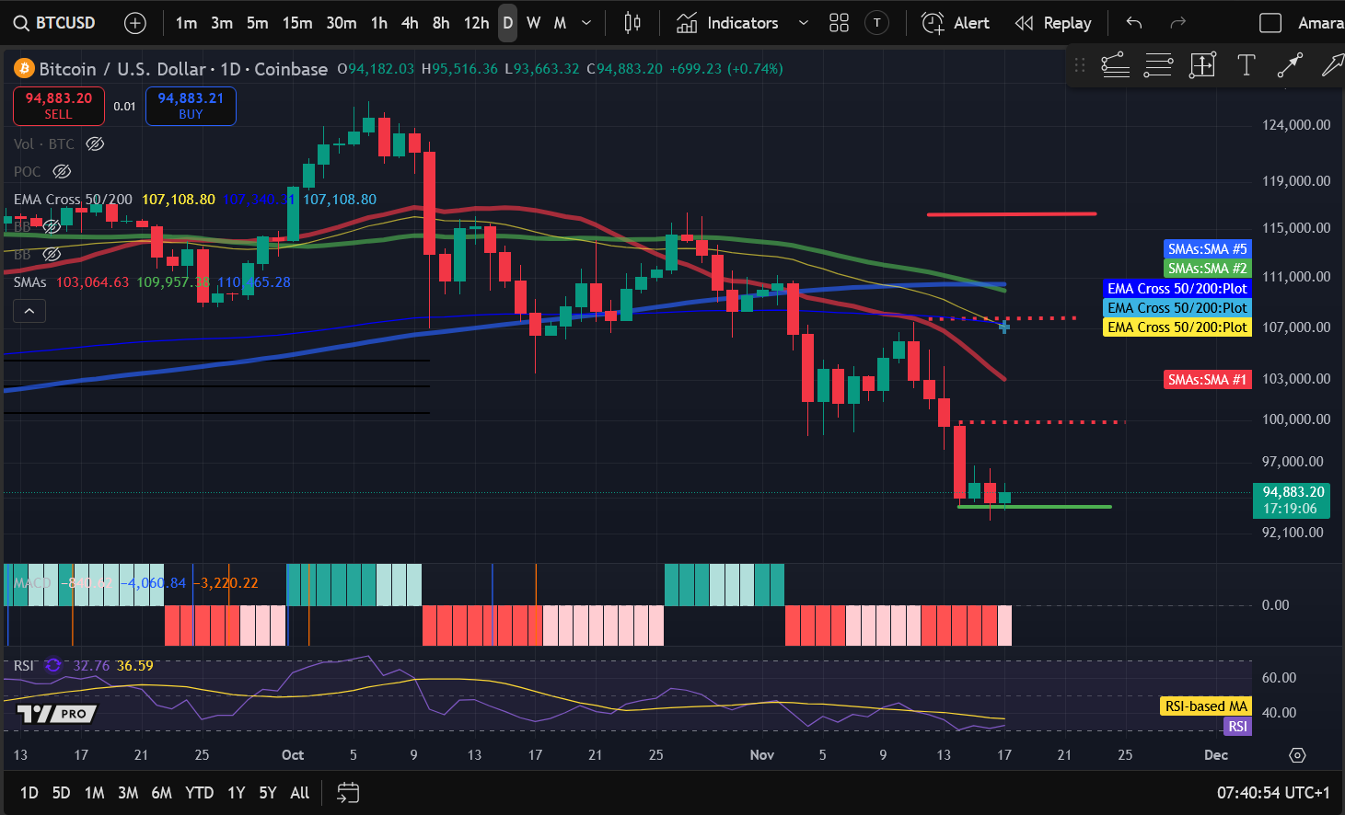The image size is (1345, 815).
Task: Set date range to YTD
Action: [199, 793]
